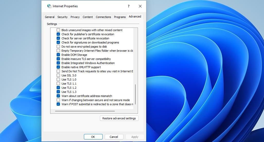The image size is (264, 142).
Task: Turn off Enable DOM Storage
Action: pyautogui.click(x=58, y=55)
